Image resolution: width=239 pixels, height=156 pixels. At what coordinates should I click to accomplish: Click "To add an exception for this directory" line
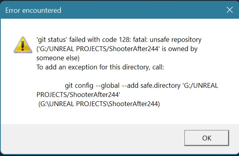93,67
